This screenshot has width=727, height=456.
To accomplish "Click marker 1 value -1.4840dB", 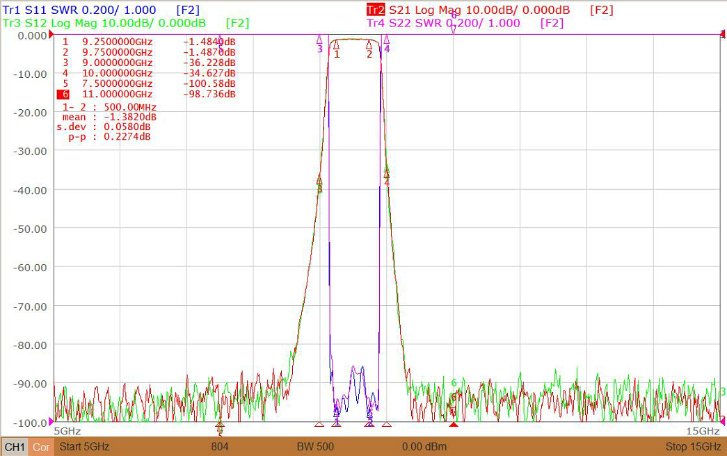I will 209,42.
